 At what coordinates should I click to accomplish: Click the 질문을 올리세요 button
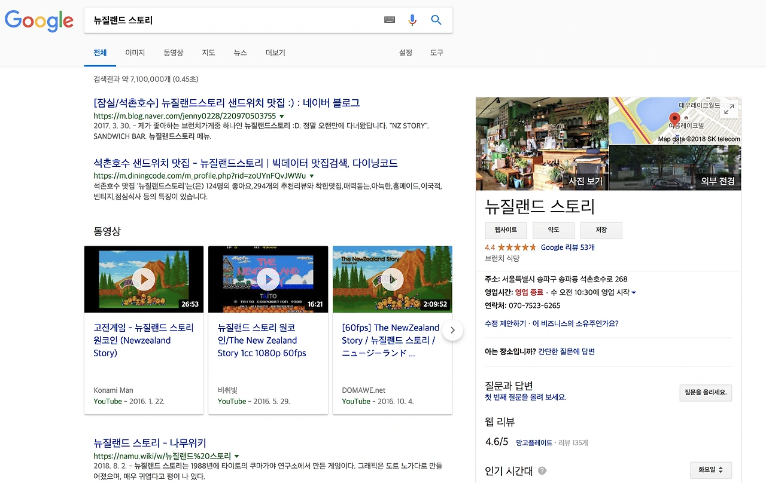pyautogui.click(x=706, y=393)
